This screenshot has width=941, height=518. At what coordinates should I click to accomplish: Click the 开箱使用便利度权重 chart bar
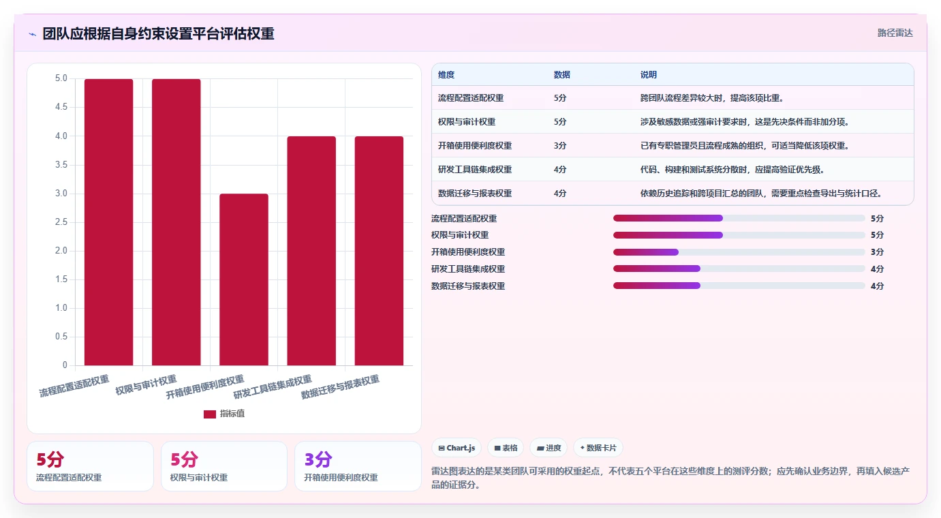pos(244,279)
